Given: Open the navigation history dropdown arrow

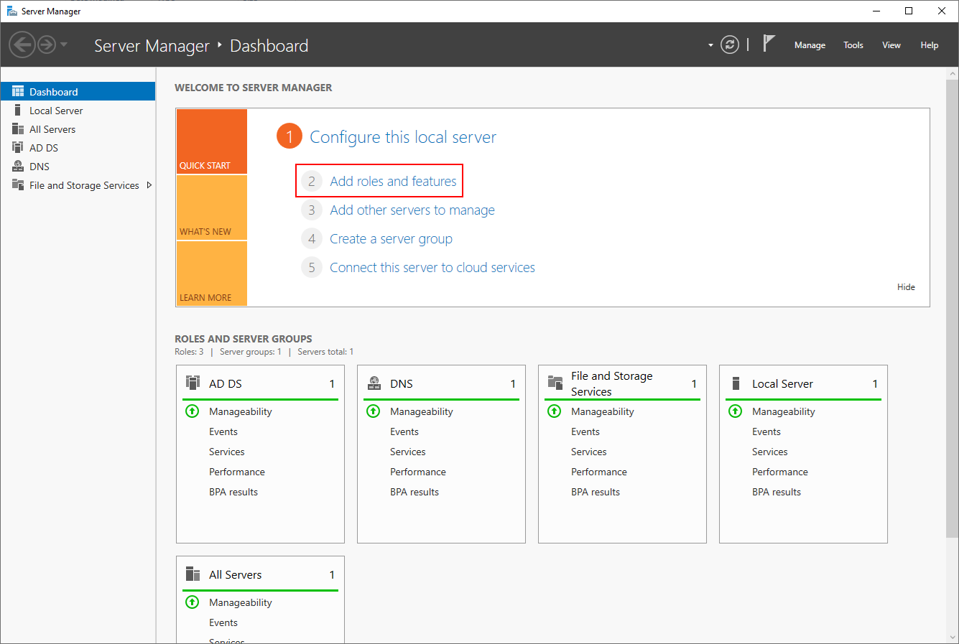Looking at the screenshot, I should [x=64, y=45].
